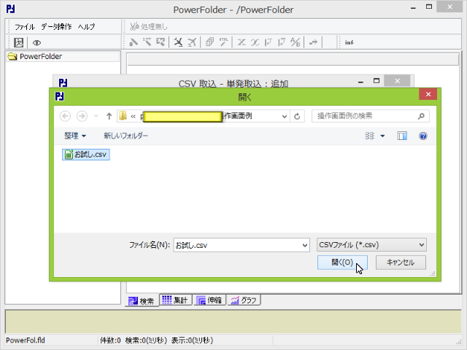
Task: Select the お試し.csv file
Action: pyautogui.click(x=86, y=155)
